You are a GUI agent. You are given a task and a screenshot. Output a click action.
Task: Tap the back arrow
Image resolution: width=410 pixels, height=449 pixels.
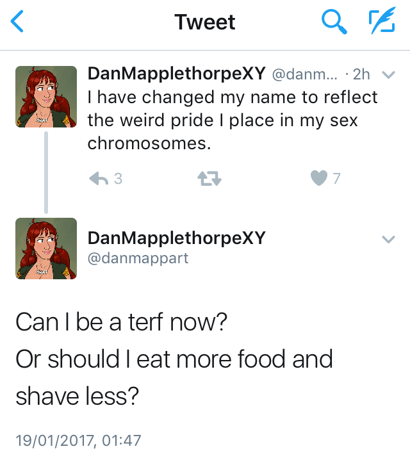tap(17, 23)
